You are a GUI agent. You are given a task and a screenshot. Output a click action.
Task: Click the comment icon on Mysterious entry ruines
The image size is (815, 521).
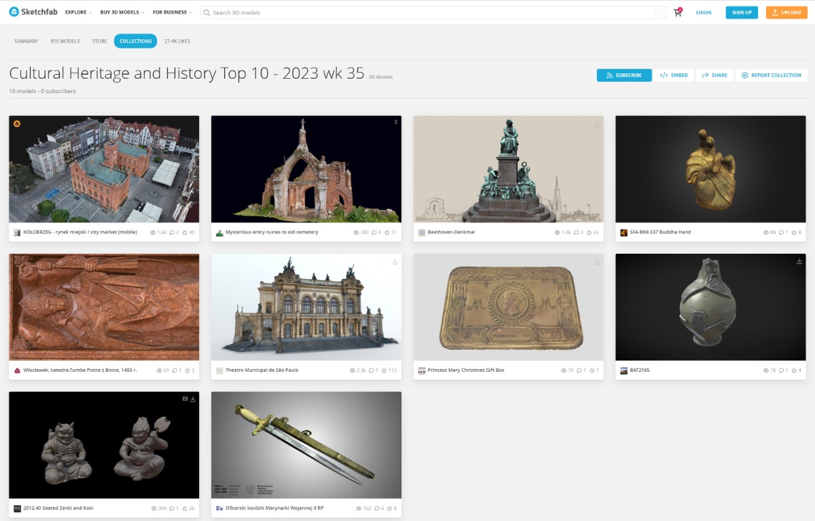372,233
